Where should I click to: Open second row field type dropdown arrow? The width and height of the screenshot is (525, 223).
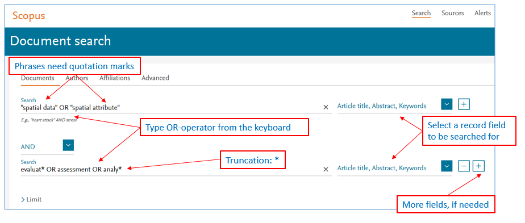pos(447,166)
